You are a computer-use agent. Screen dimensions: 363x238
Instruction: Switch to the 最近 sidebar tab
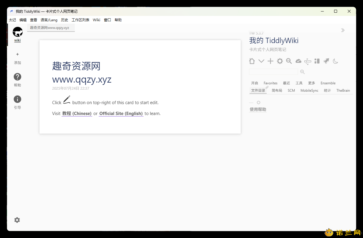286,83
